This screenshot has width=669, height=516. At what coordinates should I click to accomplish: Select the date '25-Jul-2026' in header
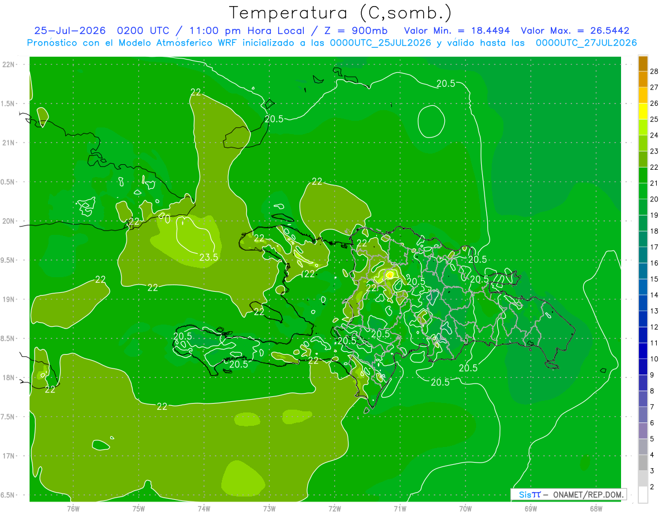point(70,31)
